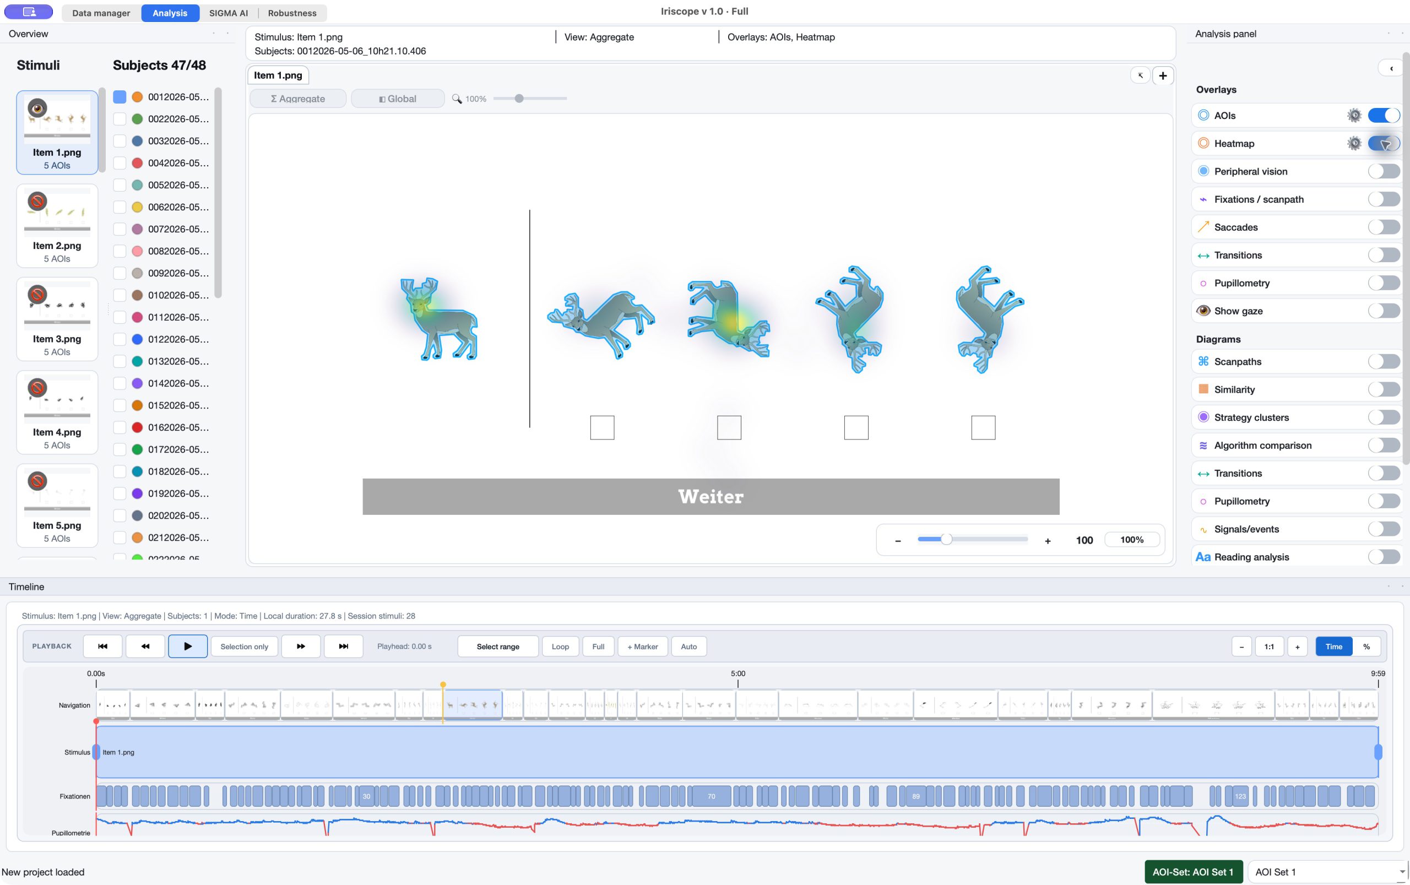This screenshot has height=885, width=1410.
Task: Disable the AOIs overlay toggle
Action: [x=1384, y=115]
